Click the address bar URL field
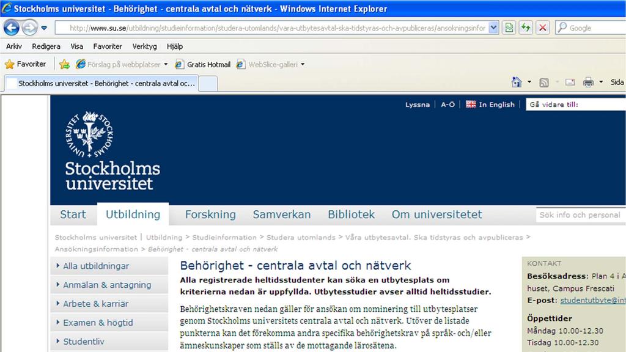The image size is (626, 352). coord(271,28)
